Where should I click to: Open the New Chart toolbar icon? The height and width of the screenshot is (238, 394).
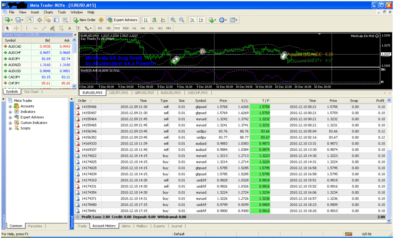(8, 20)
